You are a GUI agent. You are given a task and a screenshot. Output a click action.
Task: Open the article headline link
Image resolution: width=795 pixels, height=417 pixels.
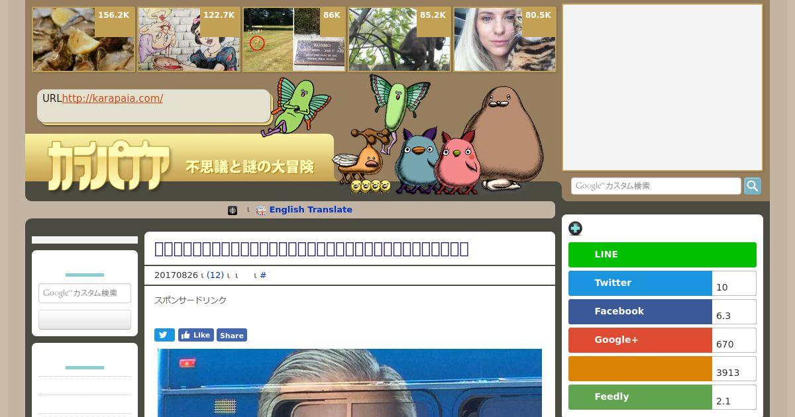pos(311,249)
